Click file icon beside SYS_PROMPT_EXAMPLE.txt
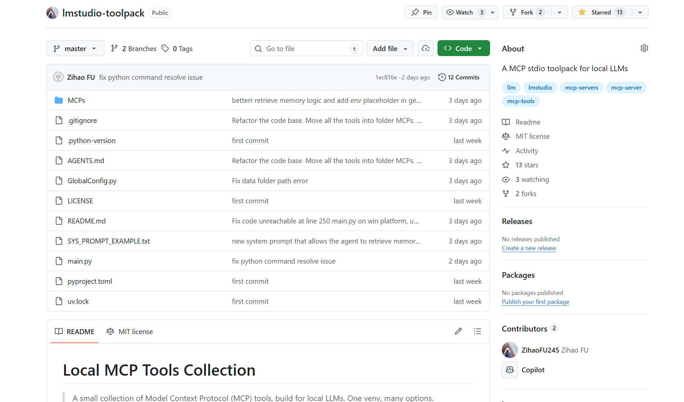This screenshot has width=684, height=402. click(59, 241)
